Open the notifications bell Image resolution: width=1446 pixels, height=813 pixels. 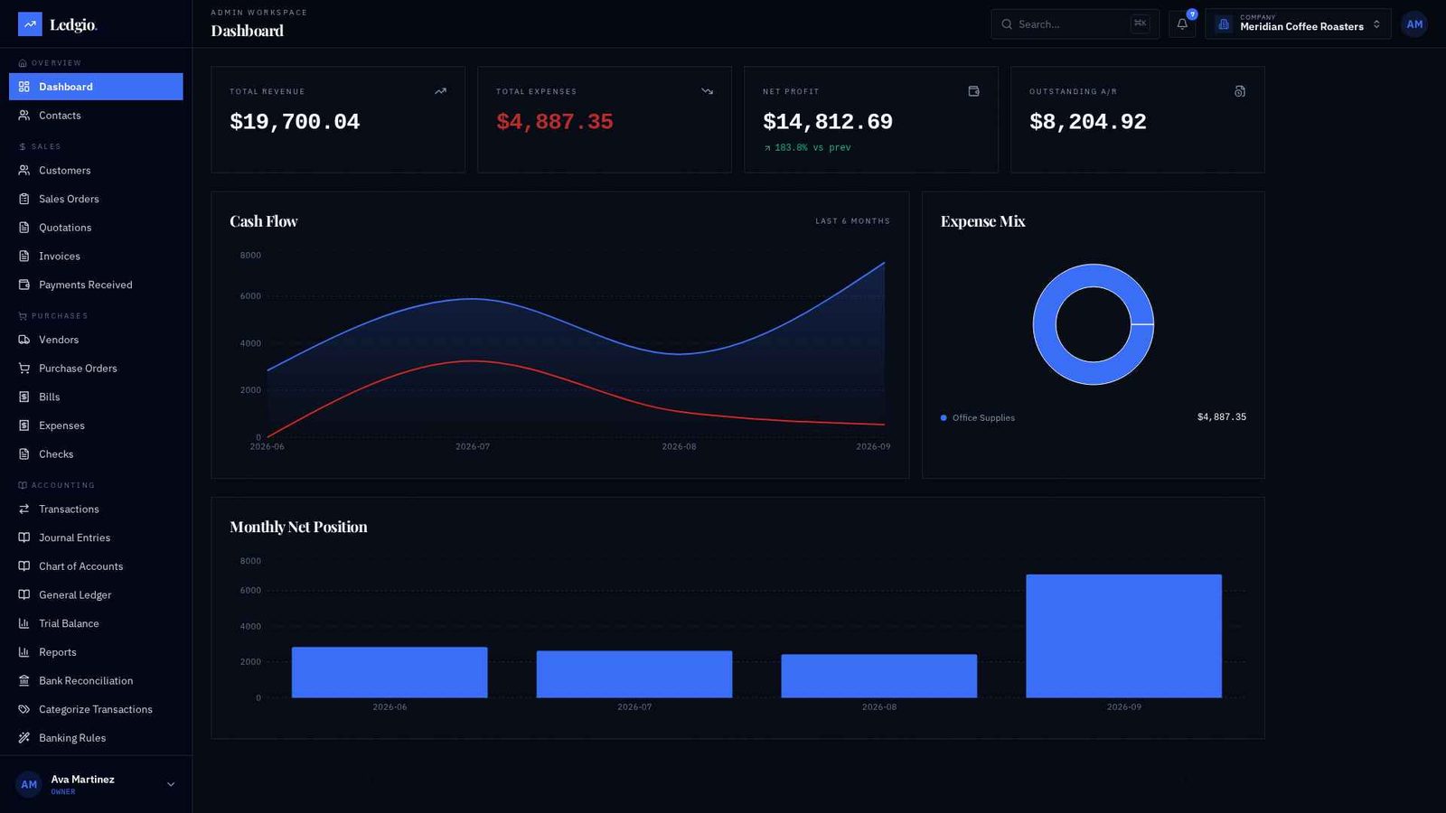(x=1182, y=24)
